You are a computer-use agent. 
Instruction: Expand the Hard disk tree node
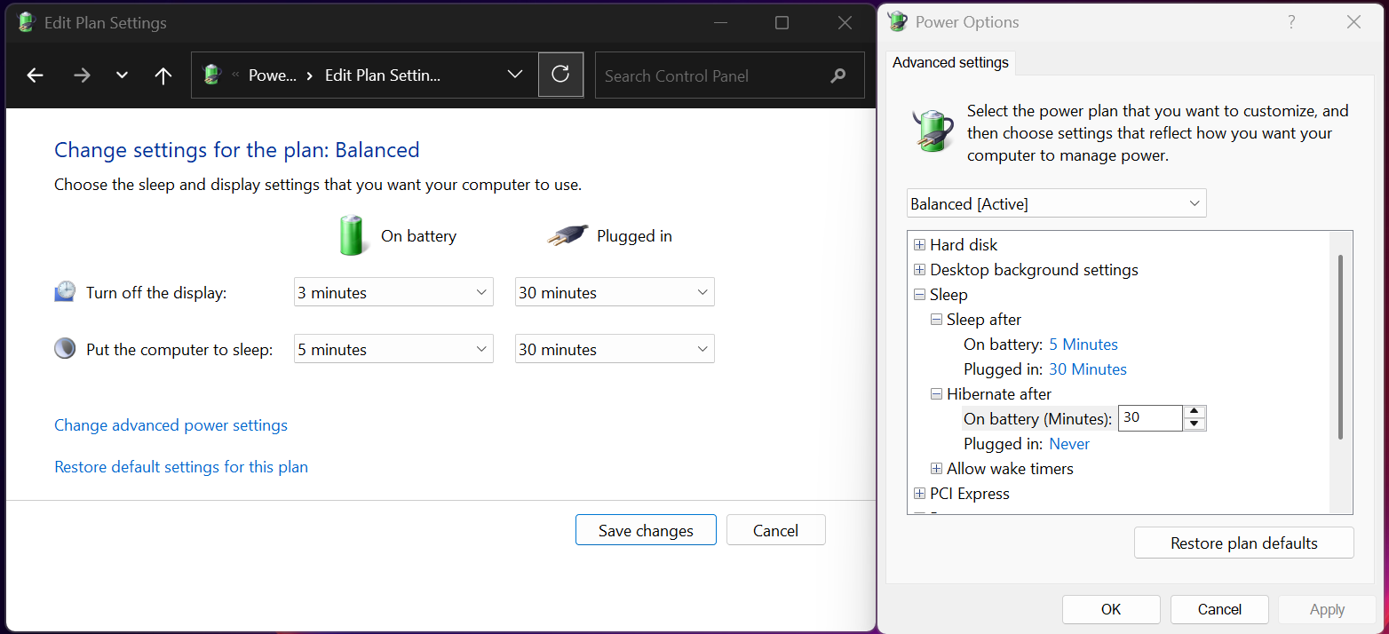click(919, 245)
